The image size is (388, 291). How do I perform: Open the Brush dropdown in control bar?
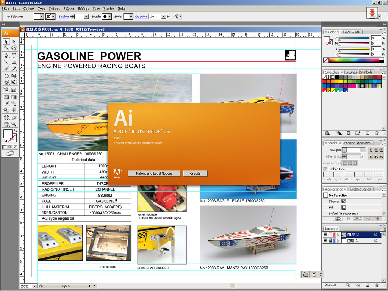tap(110, 17)
